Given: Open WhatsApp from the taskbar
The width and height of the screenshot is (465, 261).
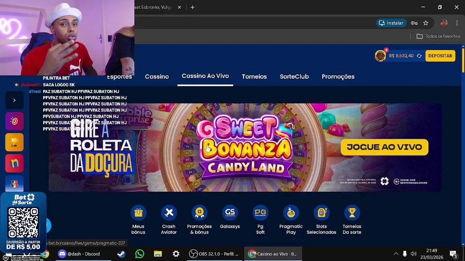Looking at the screenshot, I should [139, 254].
